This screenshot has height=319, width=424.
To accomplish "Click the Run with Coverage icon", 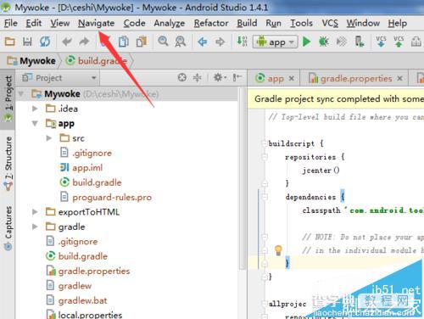I will 342,42.
